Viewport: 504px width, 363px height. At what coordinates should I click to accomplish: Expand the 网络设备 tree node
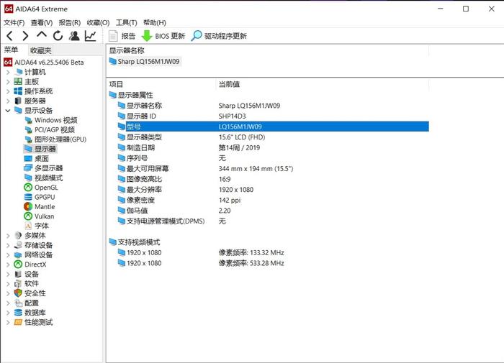point(8,255)
